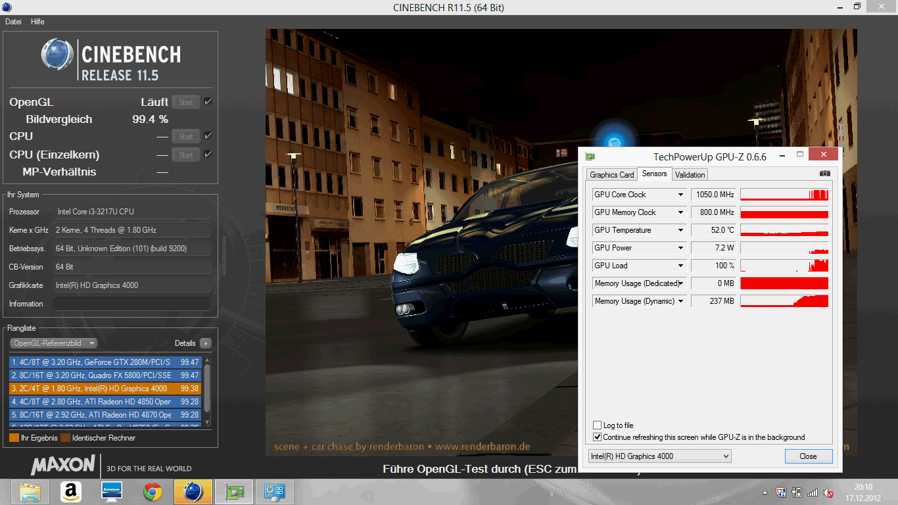Launch Amazon from the taskbar
Image resolution: width=898 pixels, height=505 pixels.
(x=71, y=491)
